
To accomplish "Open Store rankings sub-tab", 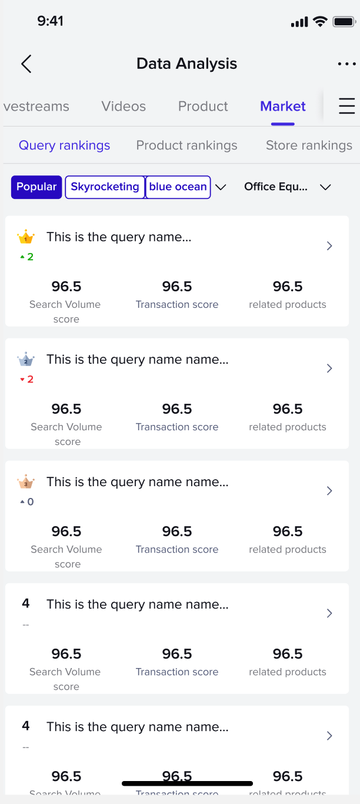I will (x=309, y=145).
